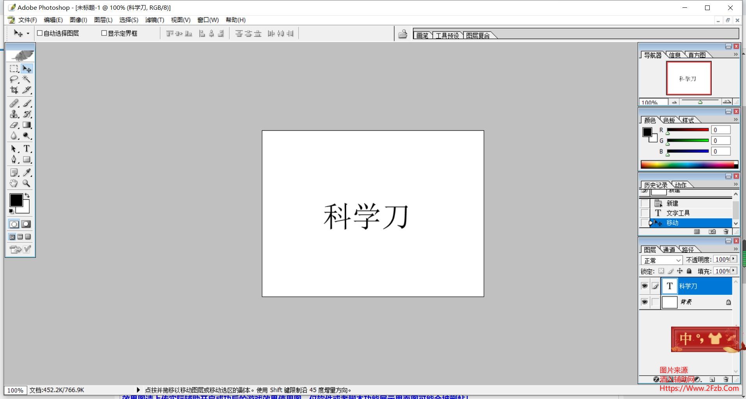
Task: Open the 滤镜(T) menu
Action: (x=154, y=20)
